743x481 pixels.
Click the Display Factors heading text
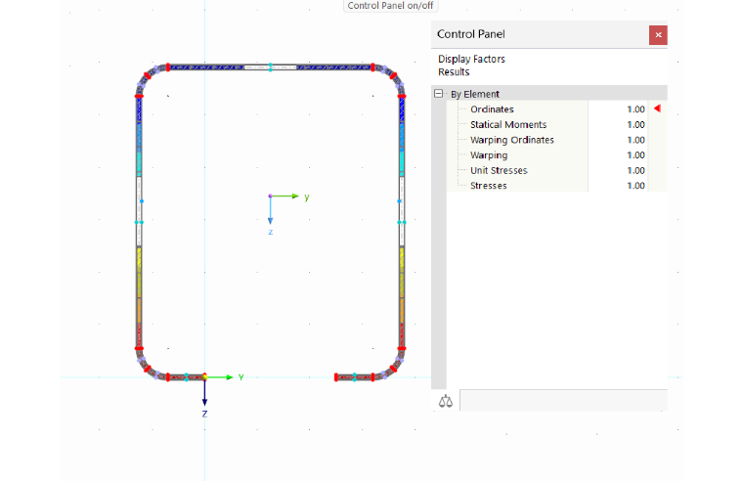coord(471,60)
